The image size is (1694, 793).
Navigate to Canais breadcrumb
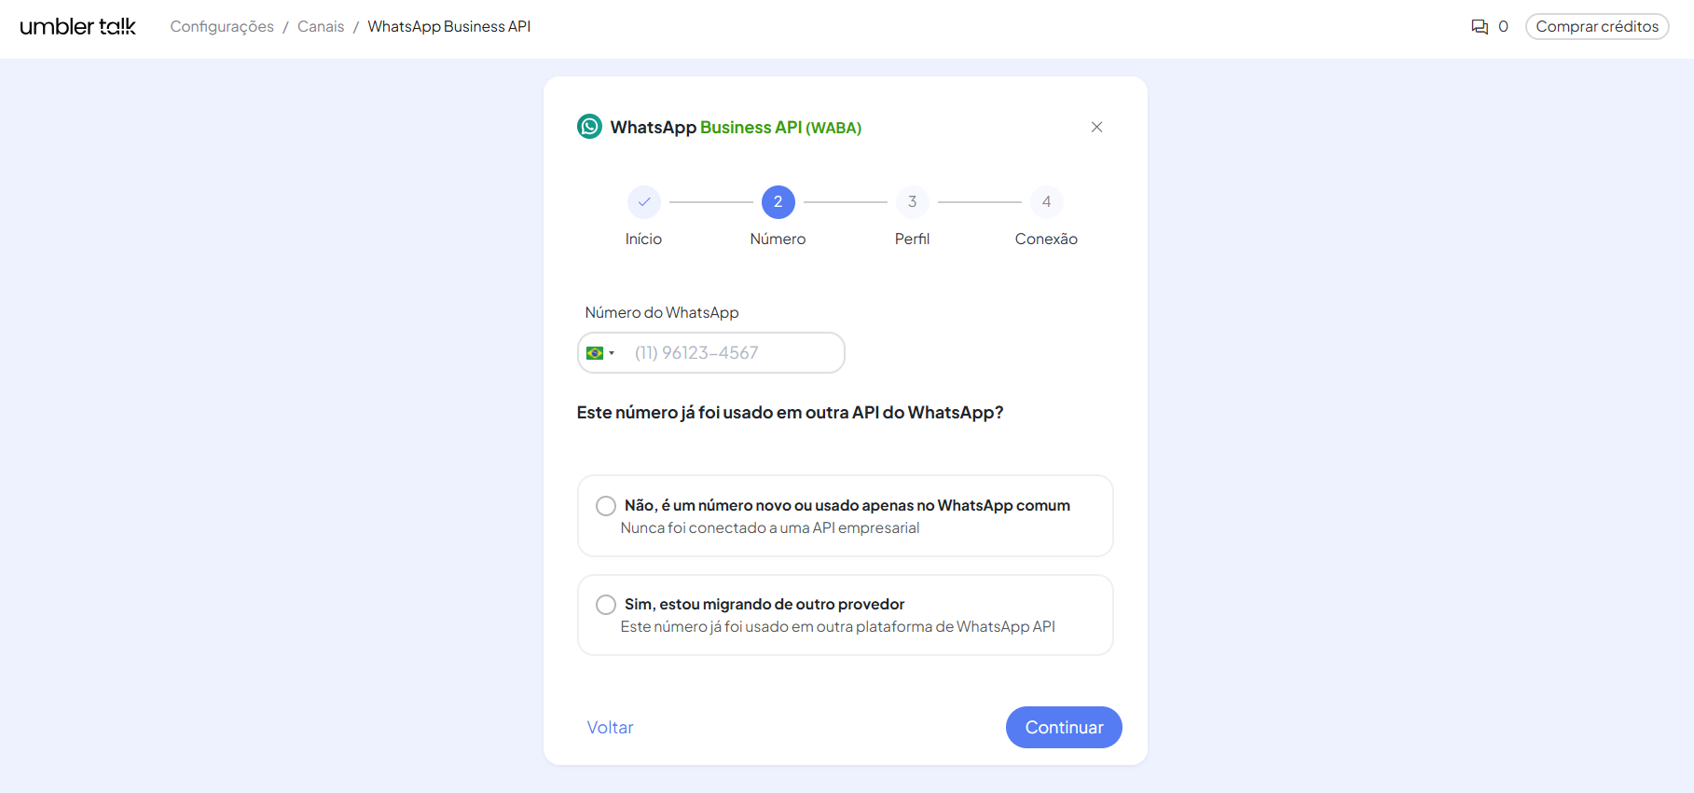point(321,27)
